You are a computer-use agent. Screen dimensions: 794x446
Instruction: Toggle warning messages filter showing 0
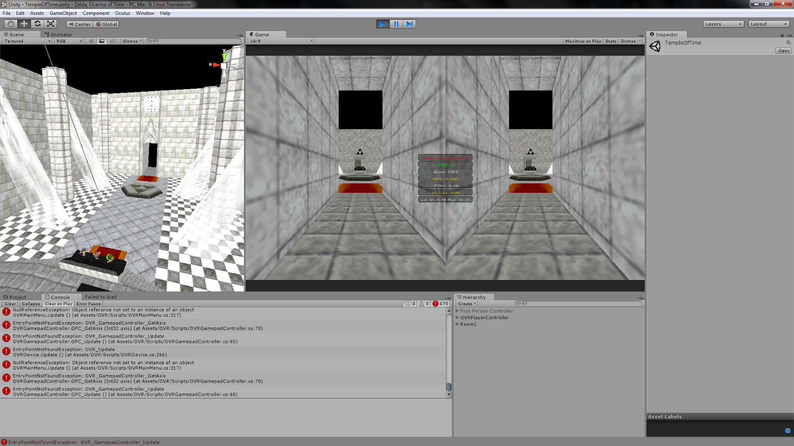click(424, 304)
